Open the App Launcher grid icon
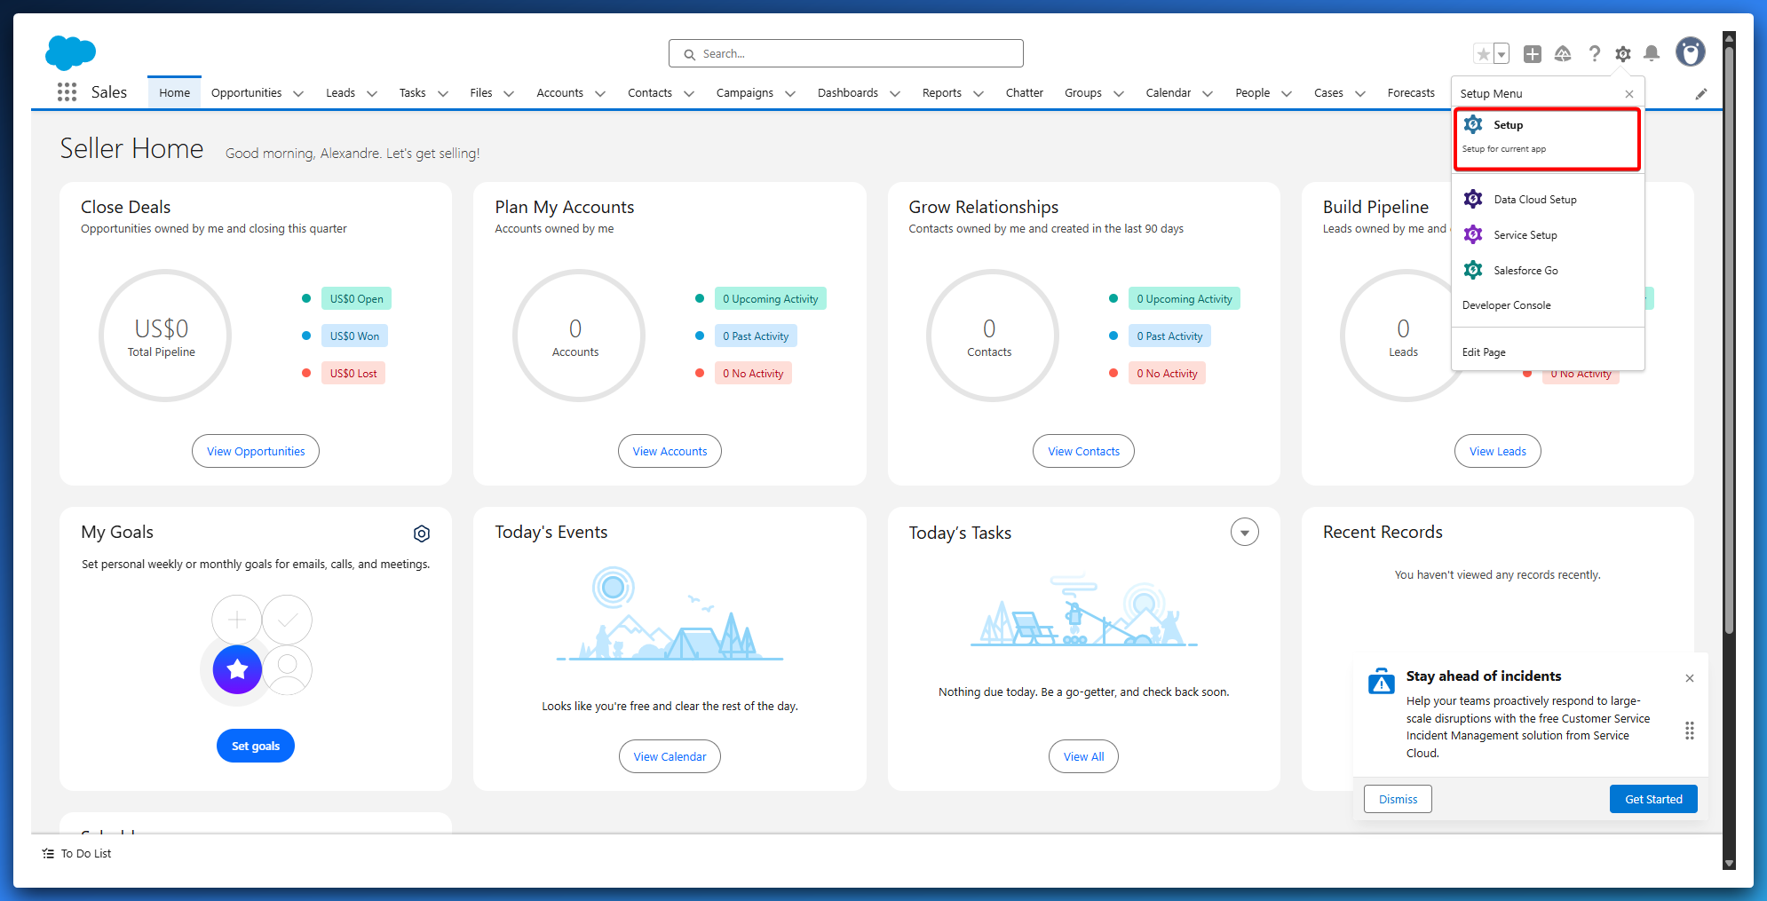This screenshot has height=901, width=1767. pos(67,92)
